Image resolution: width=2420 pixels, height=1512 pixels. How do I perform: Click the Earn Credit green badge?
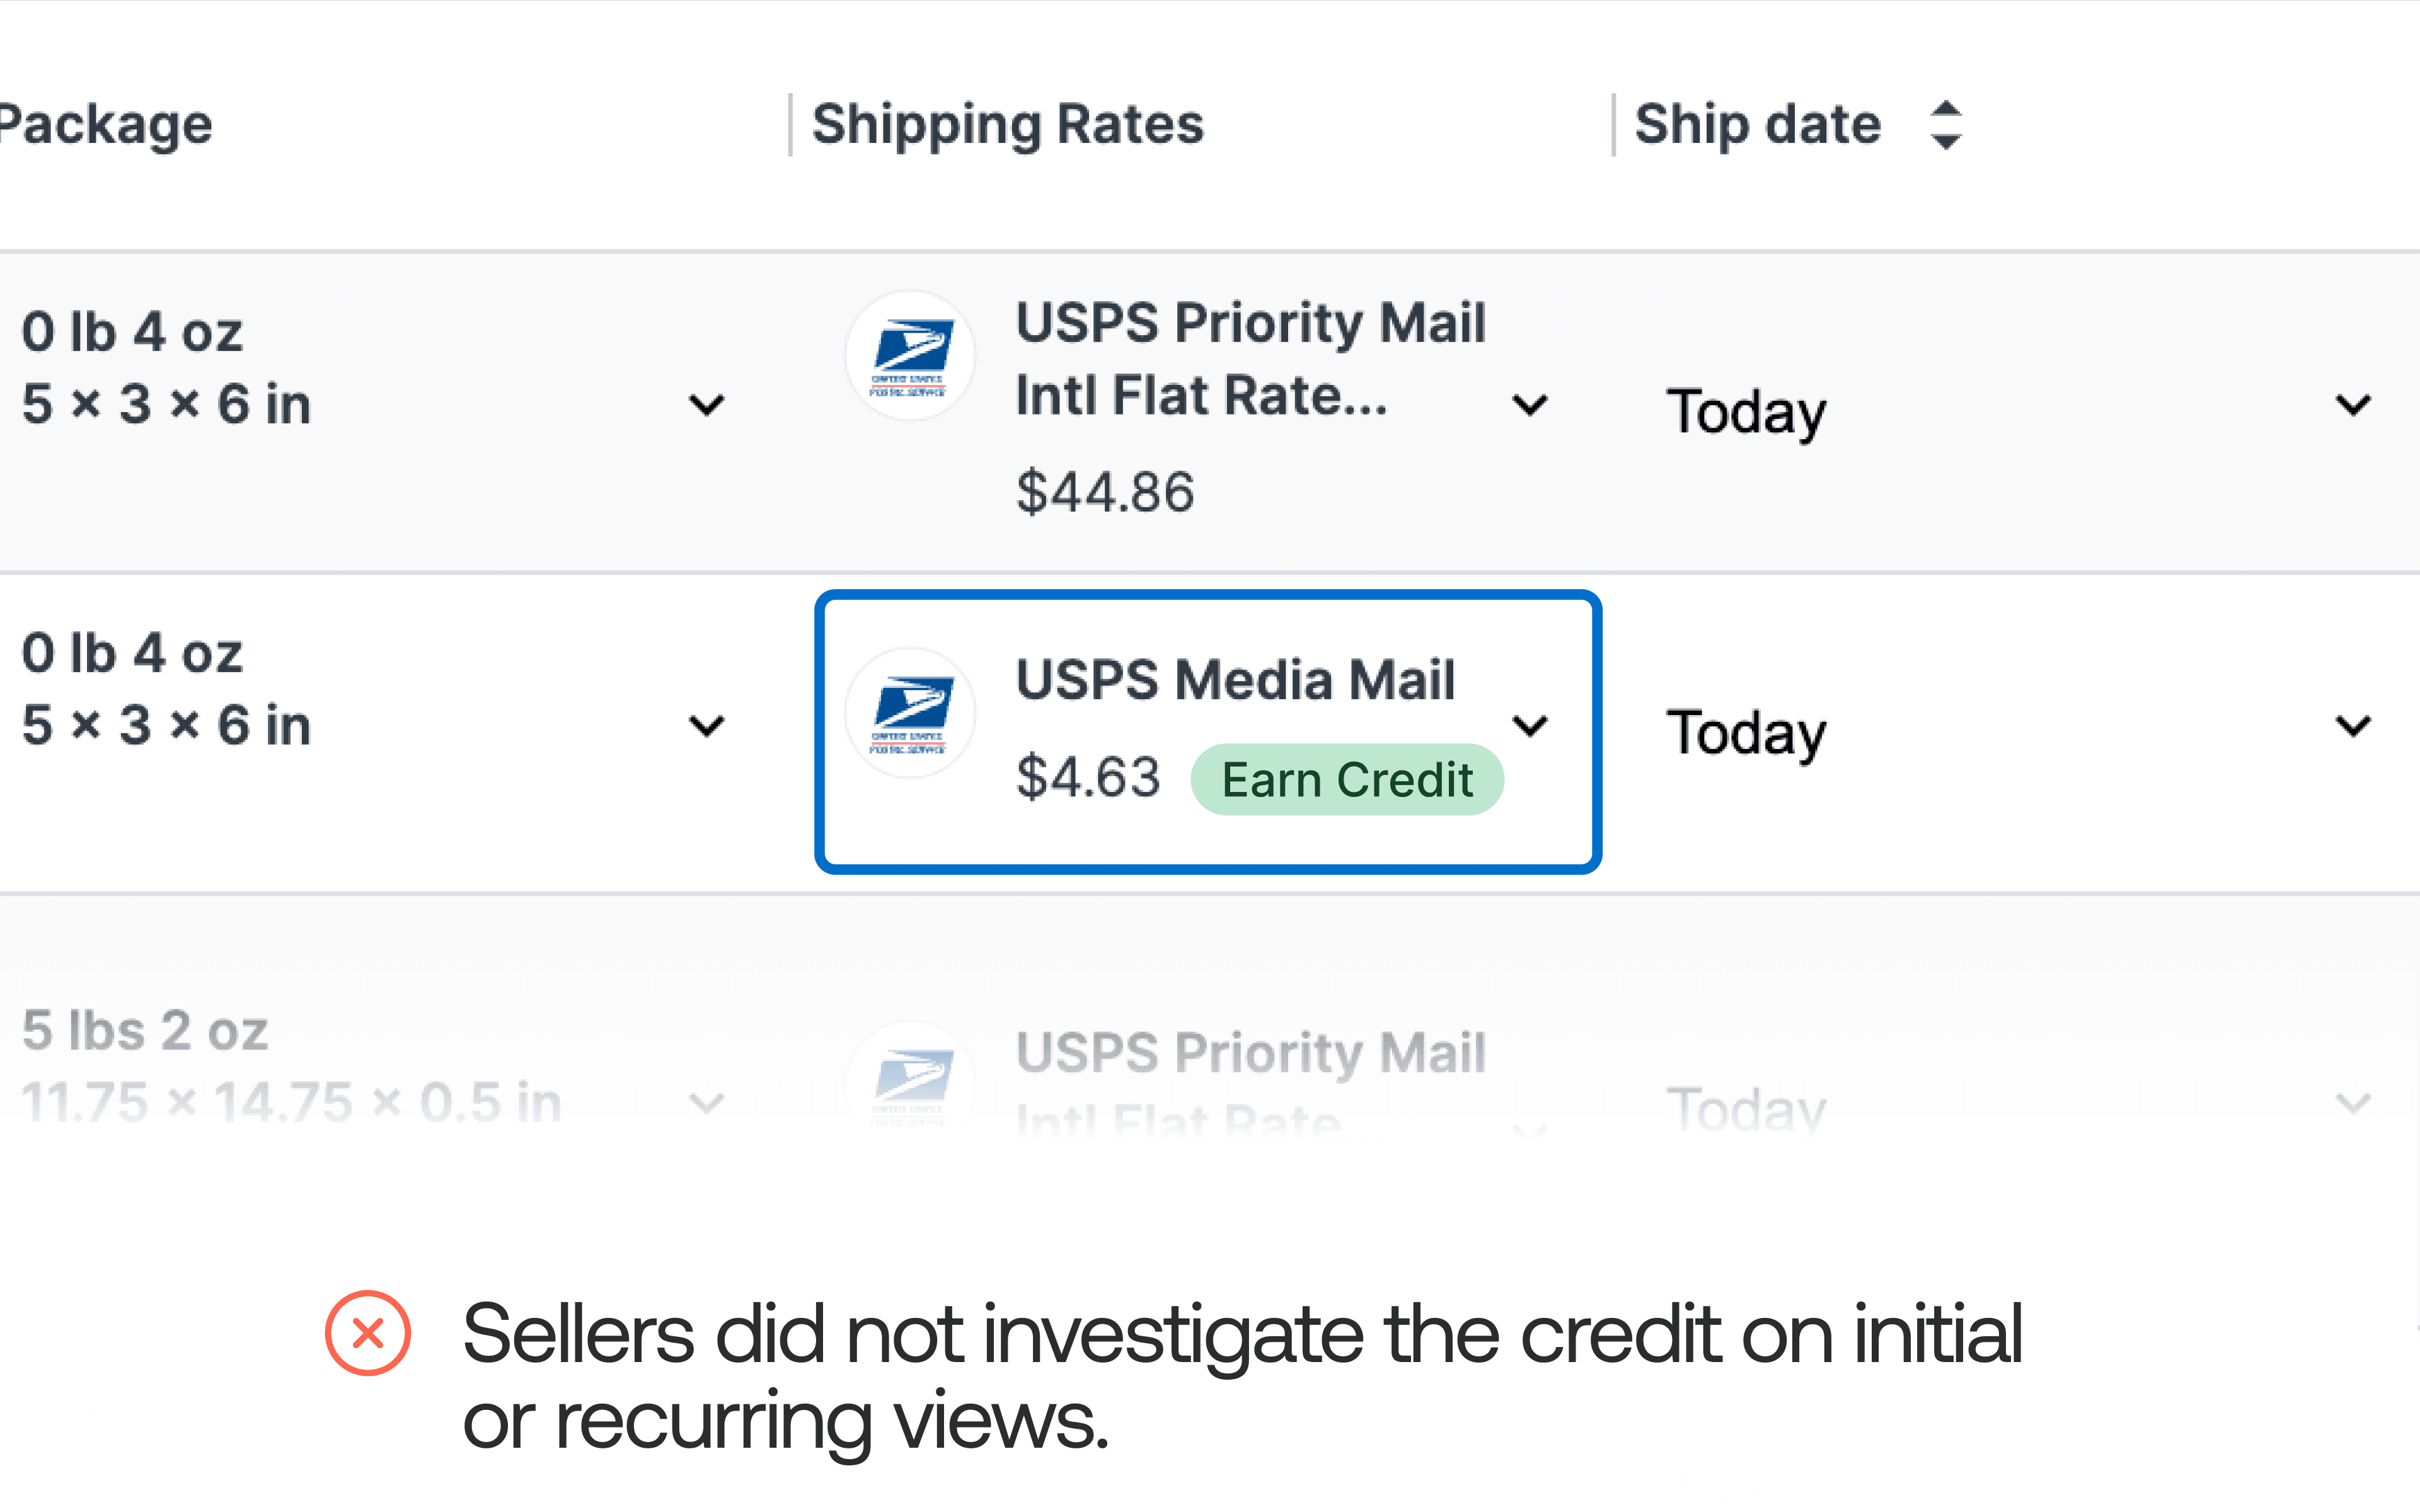point(1346,780)
